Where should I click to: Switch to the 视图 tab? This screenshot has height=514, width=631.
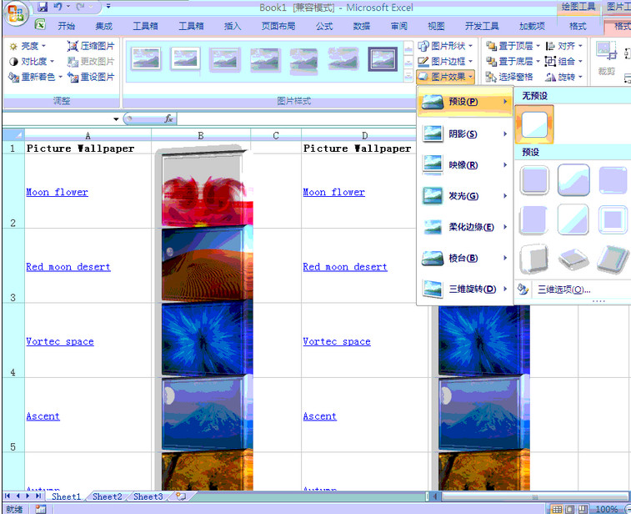pos(436,26)
